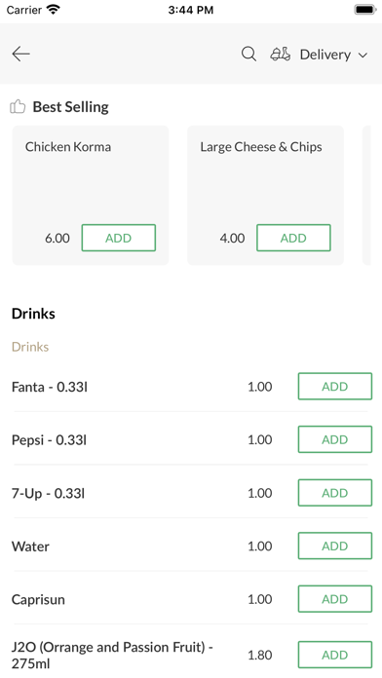Image resolution: width=382 pixels, height=678 pixels.
Task: Expand the Delivery dropdown chevron
Action: [x=363, y=55]
